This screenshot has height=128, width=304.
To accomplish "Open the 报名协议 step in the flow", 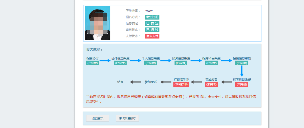I will [x=92, y=58].
